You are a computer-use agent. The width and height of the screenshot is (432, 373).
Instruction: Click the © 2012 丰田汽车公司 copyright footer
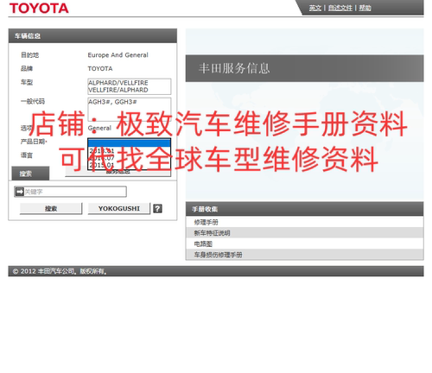(x=60, y=271)
